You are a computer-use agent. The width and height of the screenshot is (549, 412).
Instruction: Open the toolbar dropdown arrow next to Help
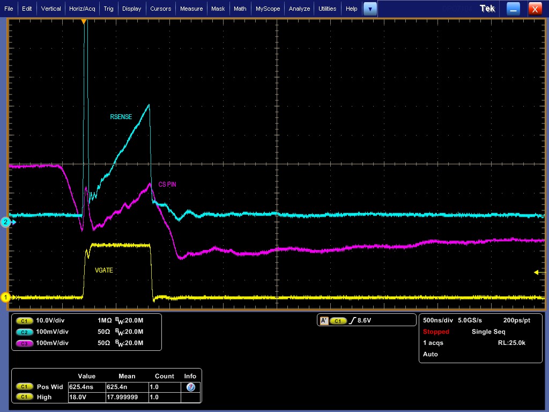[x=370, y=8]
